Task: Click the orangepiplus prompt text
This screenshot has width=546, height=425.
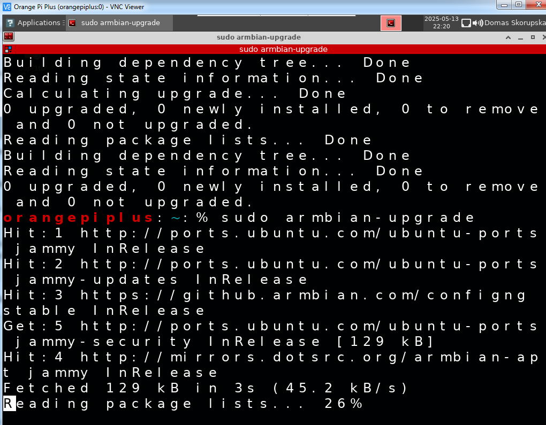Action: coord(78,218)
